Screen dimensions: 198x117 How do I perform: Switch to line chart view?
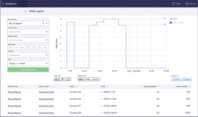[x=56, y=79]
